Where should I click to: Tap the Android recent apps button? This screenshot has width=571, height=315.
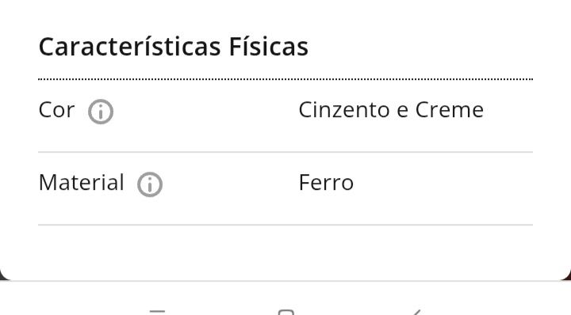pyautogui.click(x=157, y=312)
